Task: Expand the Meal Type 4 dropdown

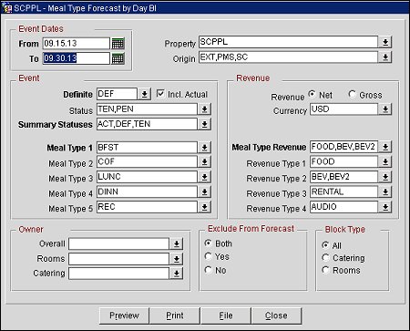Action: (x=204, y=192)
